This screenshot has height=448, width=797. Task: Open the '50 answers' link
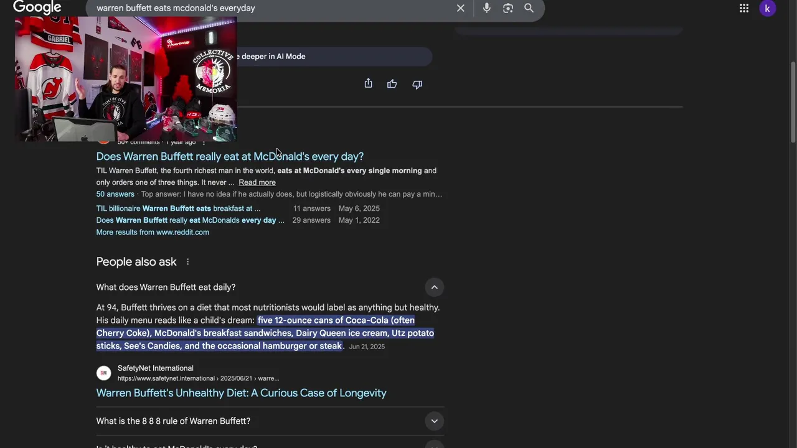point(115,194)
